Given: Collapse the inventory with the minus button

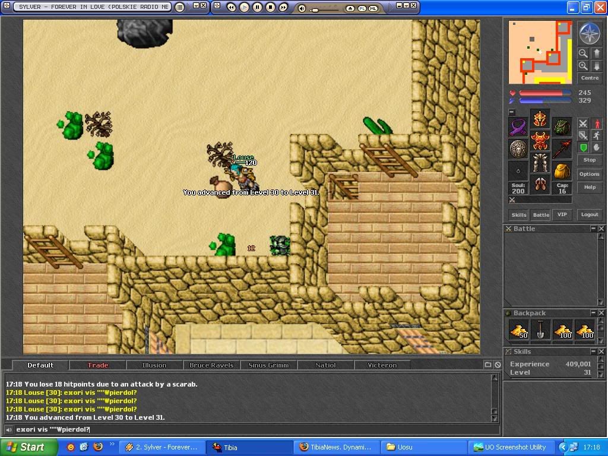Looking at the screenshot, I should point(512,112).
